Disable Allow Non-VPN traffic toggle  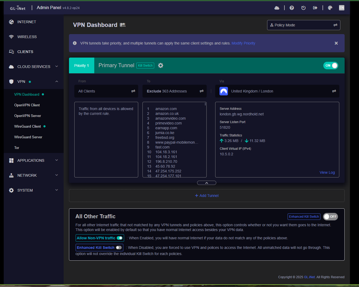pos(120,238)
